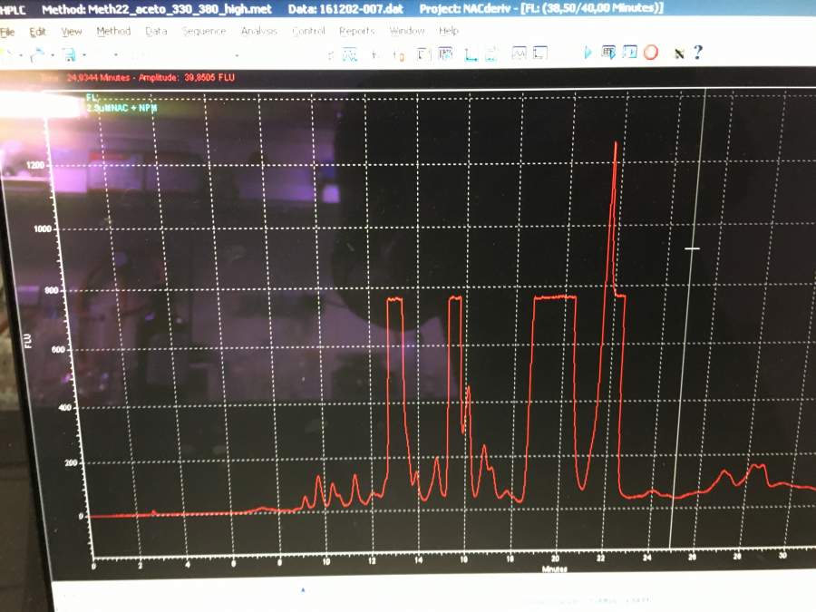The height and width of the screenshot is (612, 816).
Task: Click the vertical cursor line on chromatogram
Action: 687,317
